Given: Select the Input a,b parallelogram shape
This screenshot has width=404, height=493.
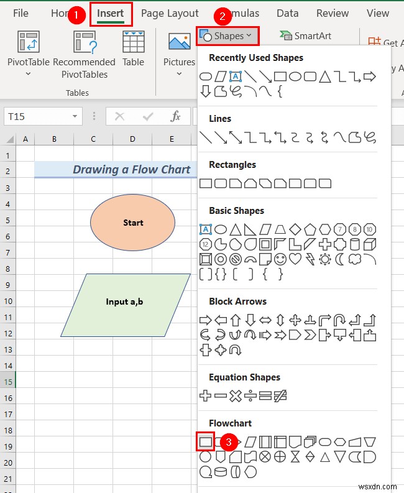Looking at the screenshot, I should point(126,305).
